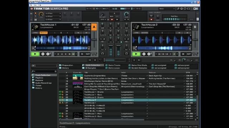Play the loop recorder
The image size is (229, 128).
117,20
